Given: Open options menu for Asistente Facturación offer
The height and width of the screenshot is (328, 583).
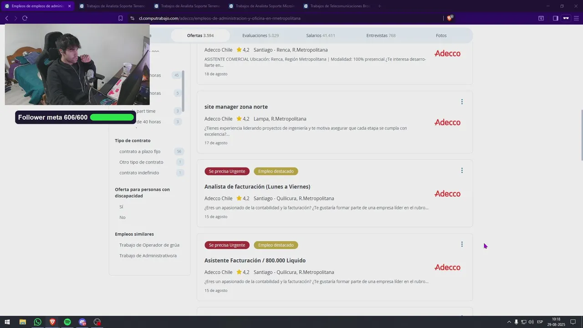Looking at the screenshot, I should point(462,244).
